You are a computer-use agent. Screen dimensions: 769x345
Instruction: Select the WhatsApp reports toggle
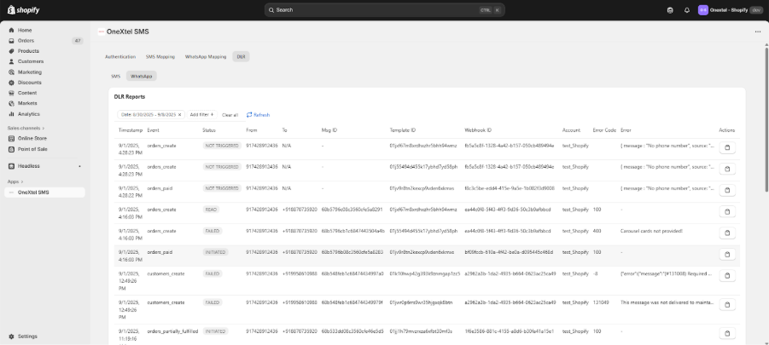(x=141, y=76)
